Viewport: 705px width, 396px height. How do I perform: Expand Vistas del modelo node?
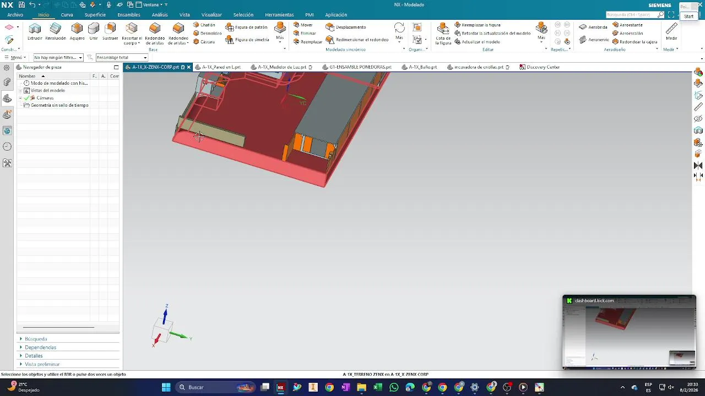pyautogui.click(x=20, y=90)
